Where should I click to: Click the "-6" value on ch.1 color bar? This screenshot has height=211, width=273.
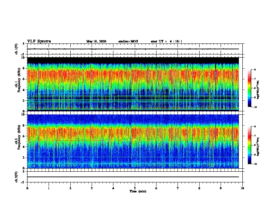pyautogui.click(x=254, y=69)
